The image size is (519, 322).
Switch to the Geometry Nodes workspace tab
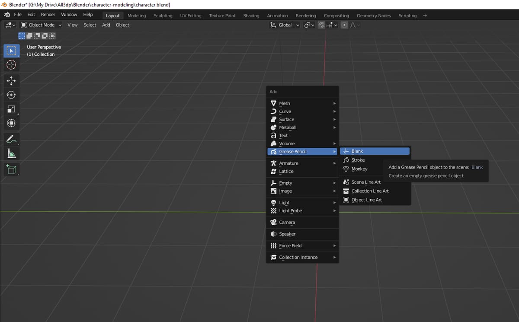374,16
